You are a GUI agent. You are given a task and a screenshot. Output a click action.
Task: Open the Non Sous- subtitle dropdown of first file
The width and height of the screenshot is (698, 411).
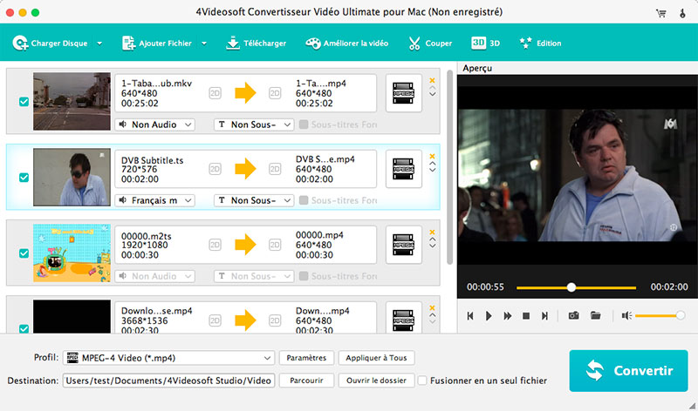click(x=253, y=125)
